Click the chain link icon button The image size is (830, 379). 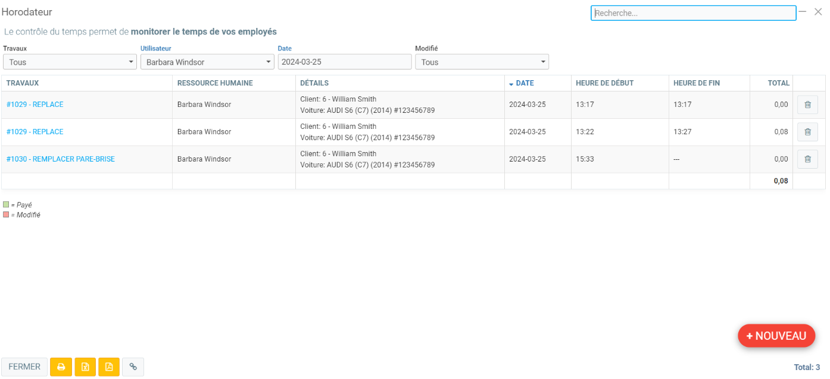coord(133,367)
